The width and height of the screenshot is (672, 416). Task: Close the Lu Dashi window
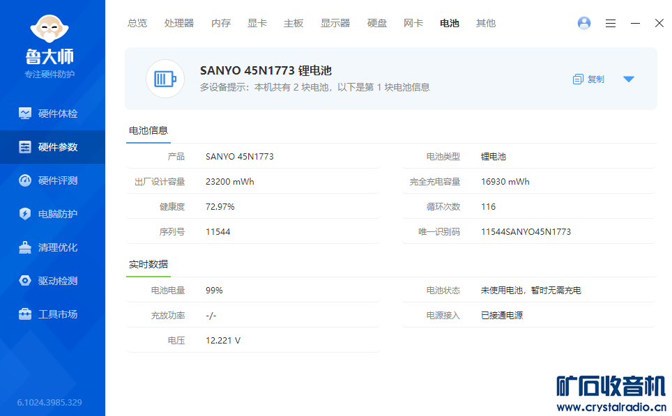point(659,23)
